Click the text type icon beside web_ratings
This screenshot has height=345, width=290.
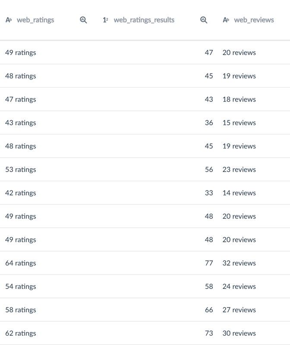pyautogui.click(x=9, y=20)
